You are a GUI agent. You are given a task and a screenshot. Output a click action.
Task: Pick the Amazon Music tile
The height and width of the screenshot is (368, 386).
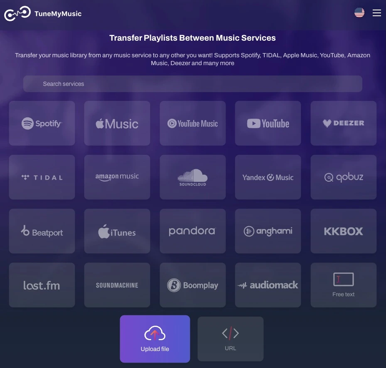click(x=117, y=177)
